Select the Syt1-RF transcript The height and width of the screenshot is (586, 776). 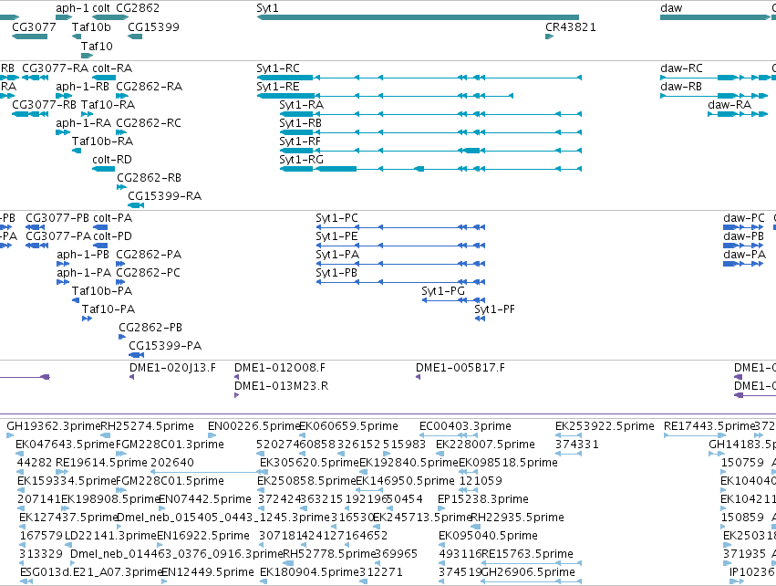tap(430, 151)
